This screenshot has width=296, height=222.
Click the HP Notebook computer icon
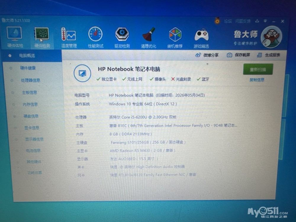(82, 73)
